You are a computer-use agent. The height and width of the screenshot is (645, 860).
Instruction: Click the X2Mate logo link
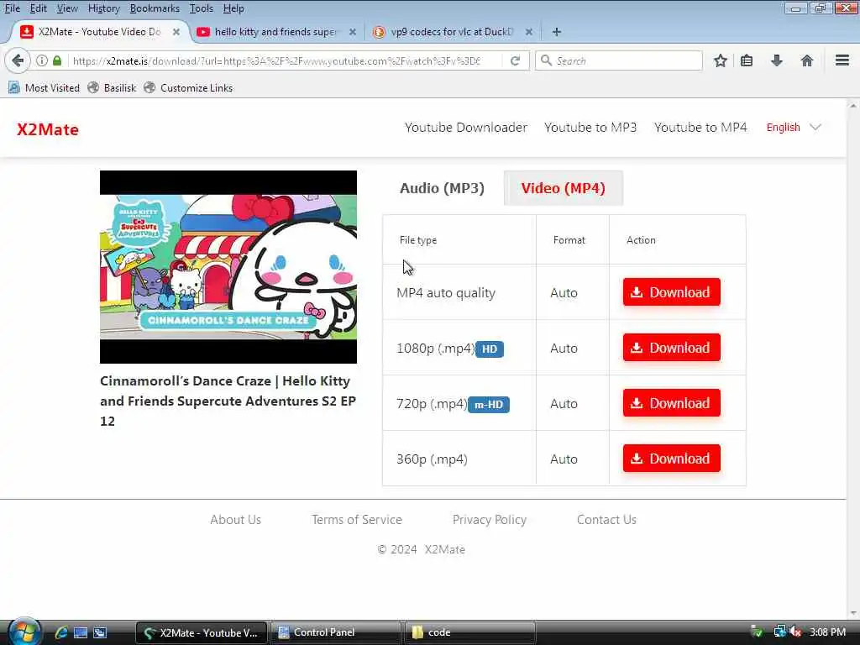click(x=48, y=129)
